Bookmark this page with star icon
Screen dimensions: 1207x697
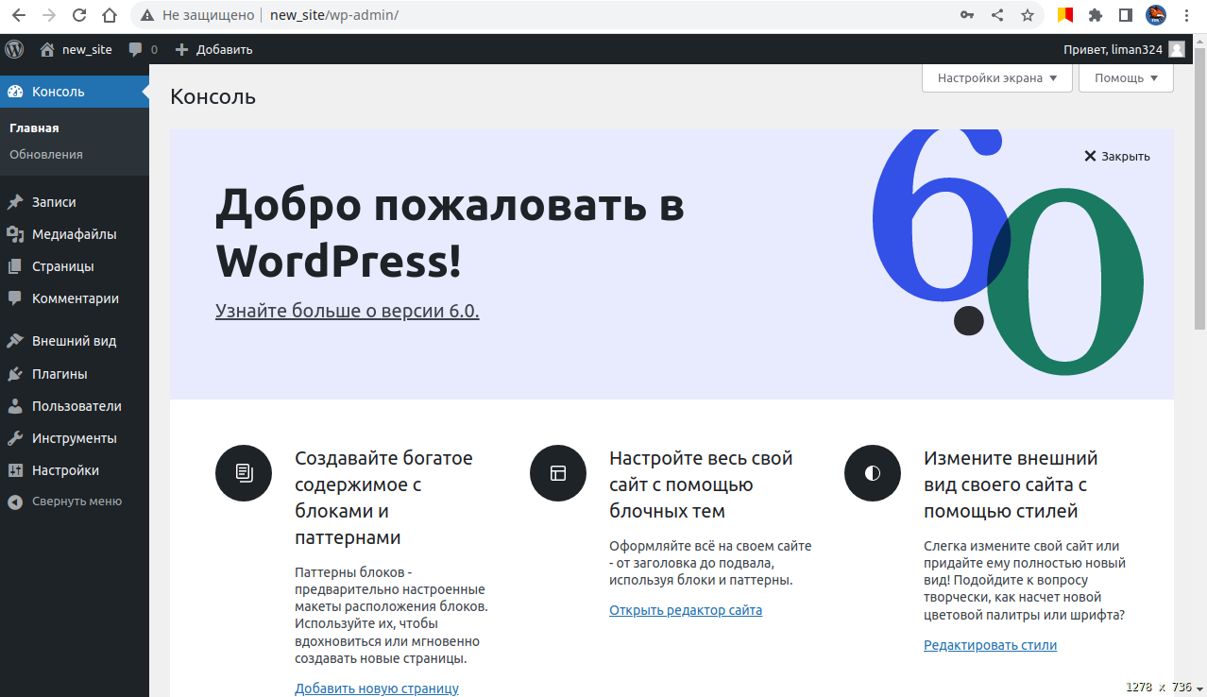(1028, 15)
